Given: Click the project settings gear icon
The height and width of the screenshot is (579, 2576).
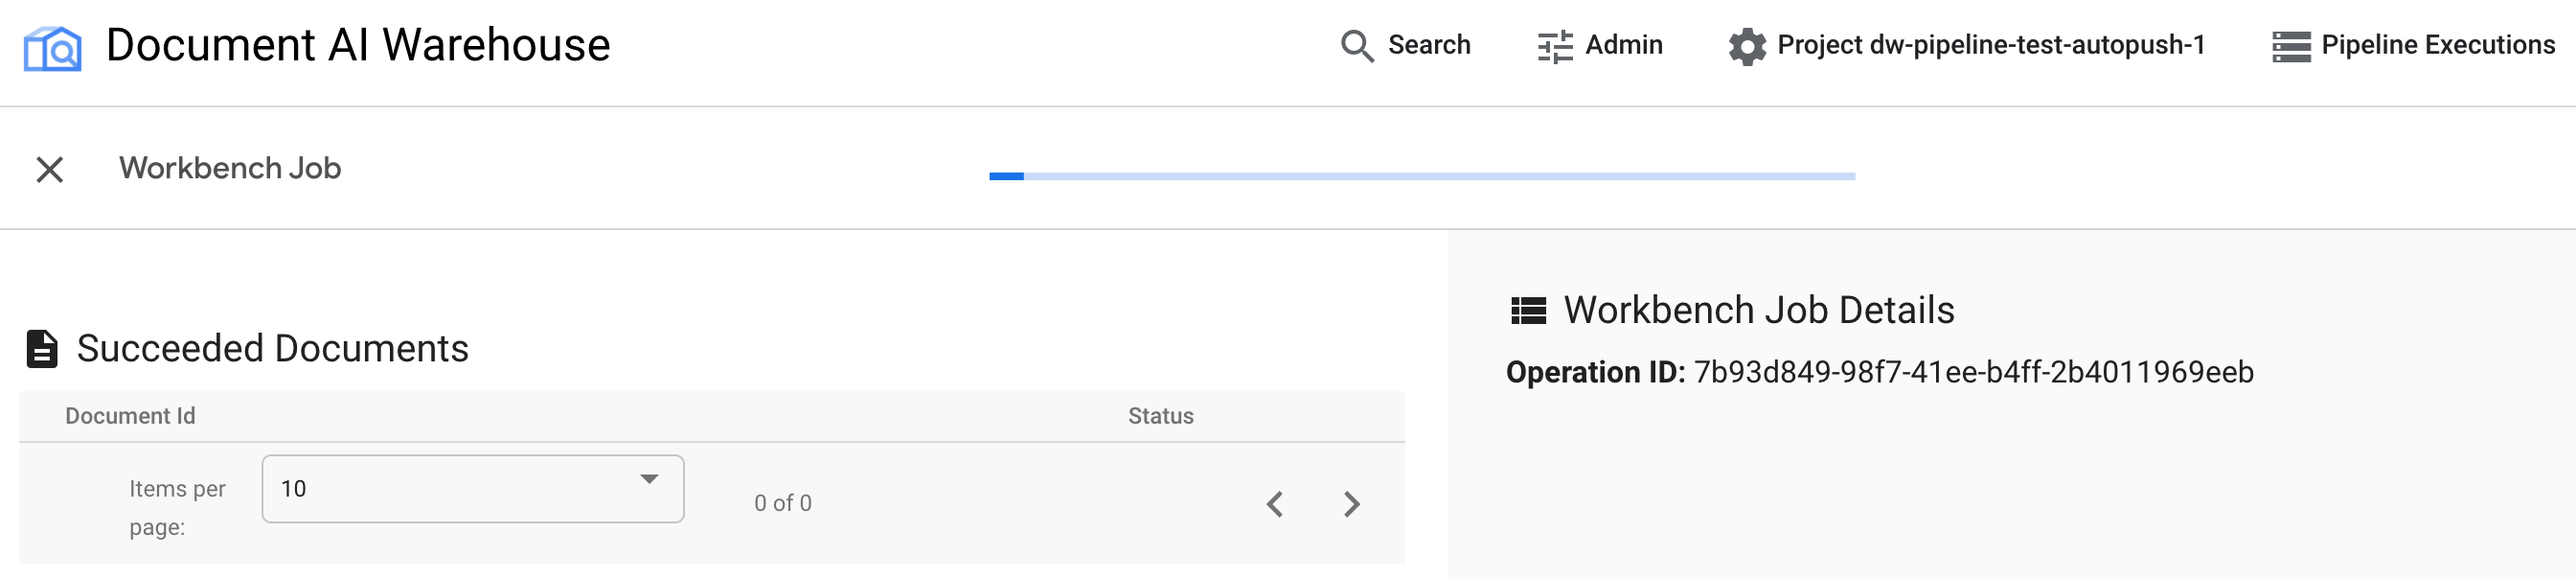Looking at the screenshot, I should pos(1747,46).
